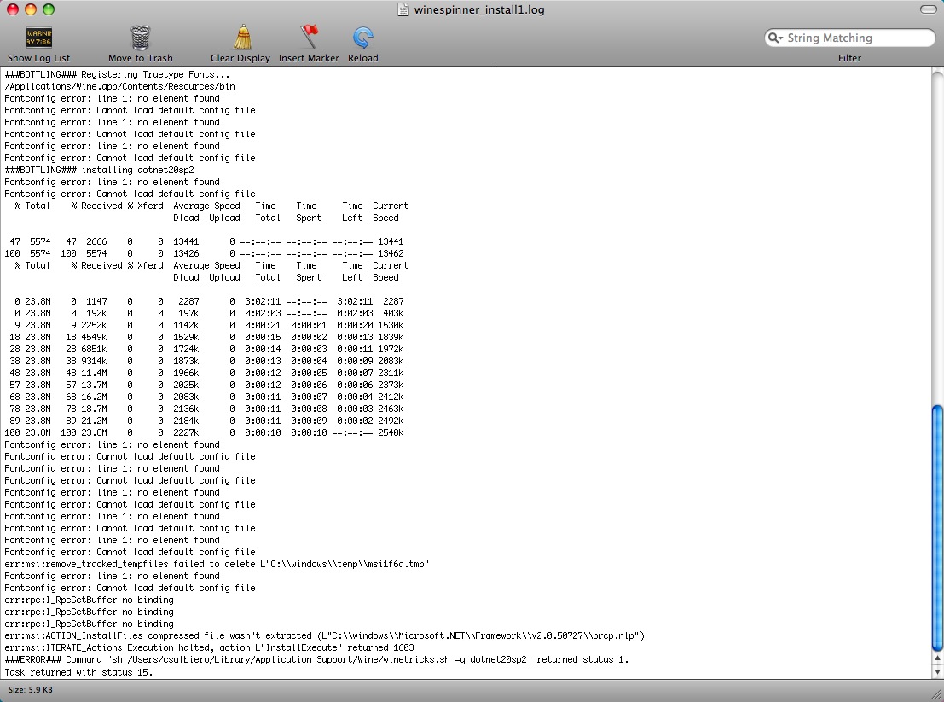Click the yellow minimize window button
Viewport: 944px width, 702px height.
click(x=31, y=9)
